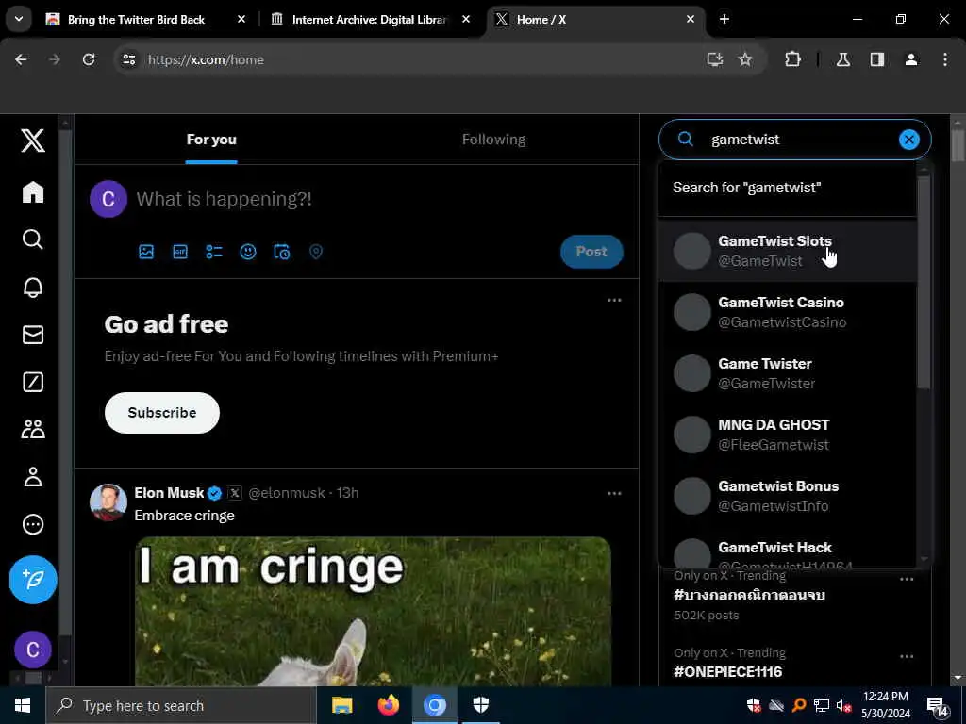Image resolution: width=966 pixels, height=724 pixels.
Task: Click the search magnifier in search box
Action: pyautogui.click(x=685, y=140)
